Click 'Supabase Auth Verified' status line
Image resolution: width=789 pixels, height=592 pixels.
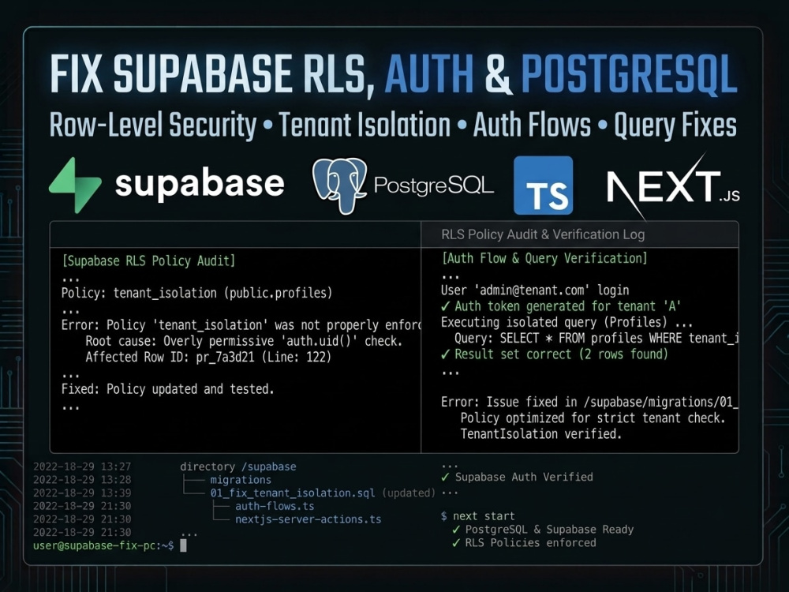524,477
